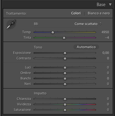Click the Saturazione value field
The height and width of the screenshot is (116, 115).
tap(108, 110)
